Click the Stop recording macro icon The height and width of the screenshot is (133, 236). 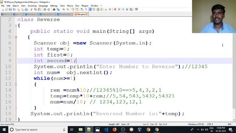coord(119,9)
